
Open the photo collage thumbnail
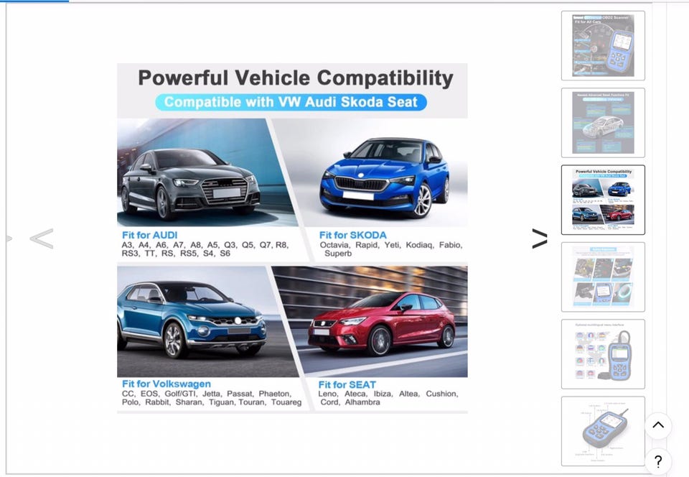tap(603, 277)
